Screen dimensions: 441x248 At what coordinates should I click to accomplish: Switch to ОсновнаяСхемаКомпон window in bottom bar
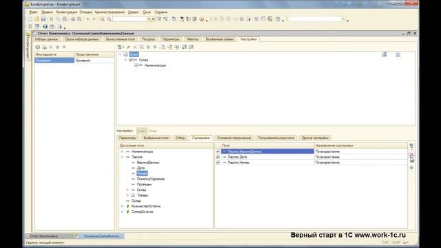(x=99, y=236)
